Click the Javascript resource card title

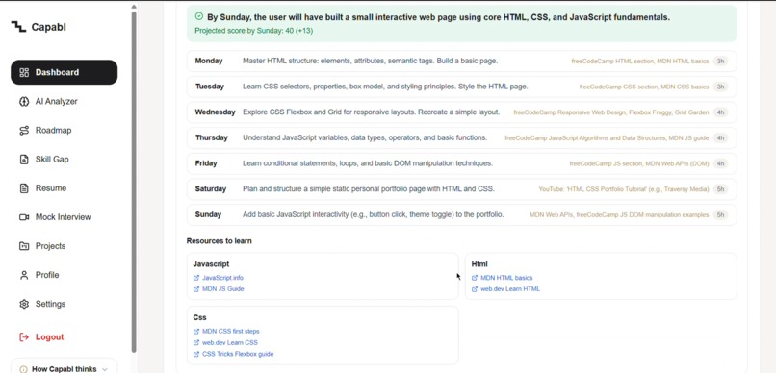(211, 264)
